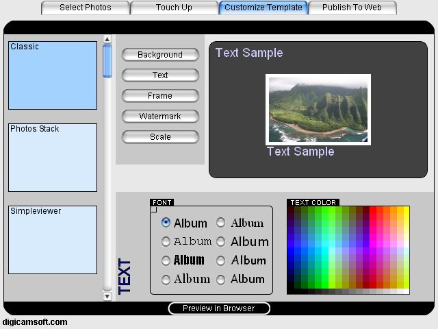Open the Select Photos tab

(x=85, y=8)
